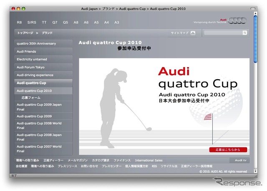Open Audi quattro Cup 2008 World Final
The image size is (267, 191).
coord(43,126)
